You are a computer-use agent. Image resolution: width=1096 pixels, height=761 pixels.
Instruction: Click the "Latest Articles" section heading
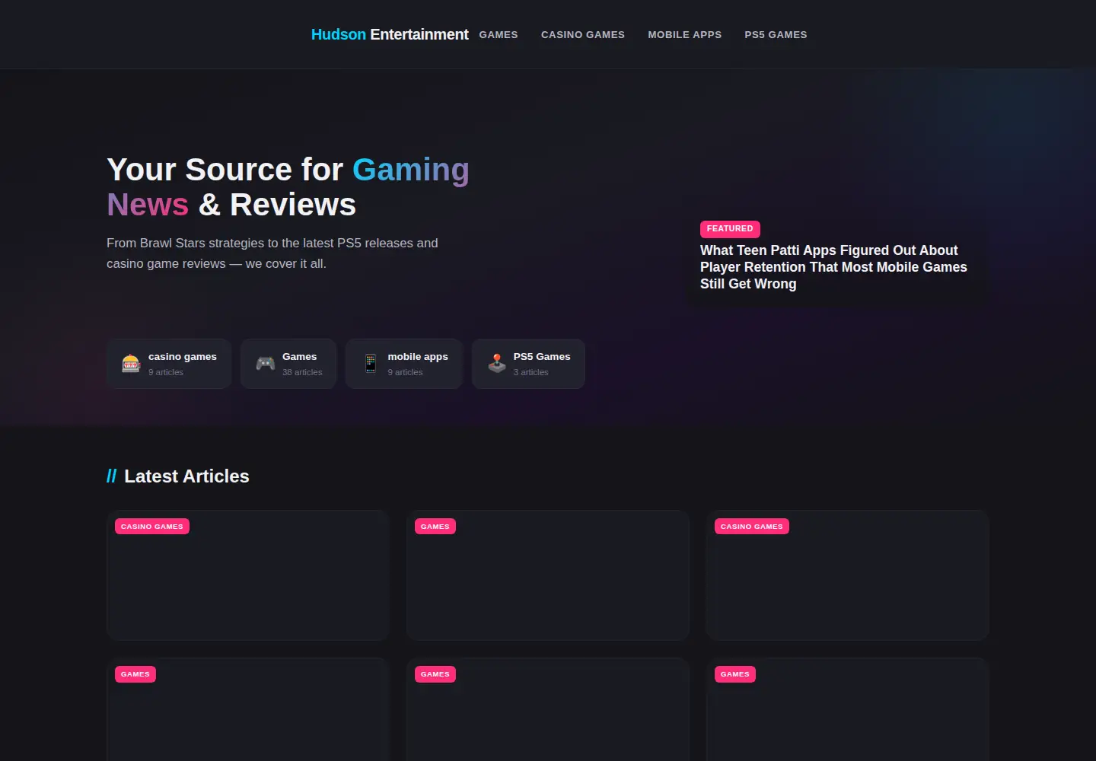tap(178, 476)
